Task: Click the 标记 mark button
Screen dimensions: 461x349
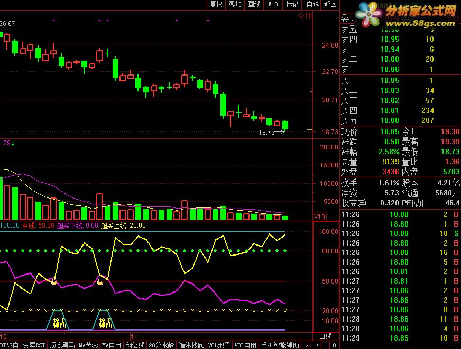Action: coord(292,4)
